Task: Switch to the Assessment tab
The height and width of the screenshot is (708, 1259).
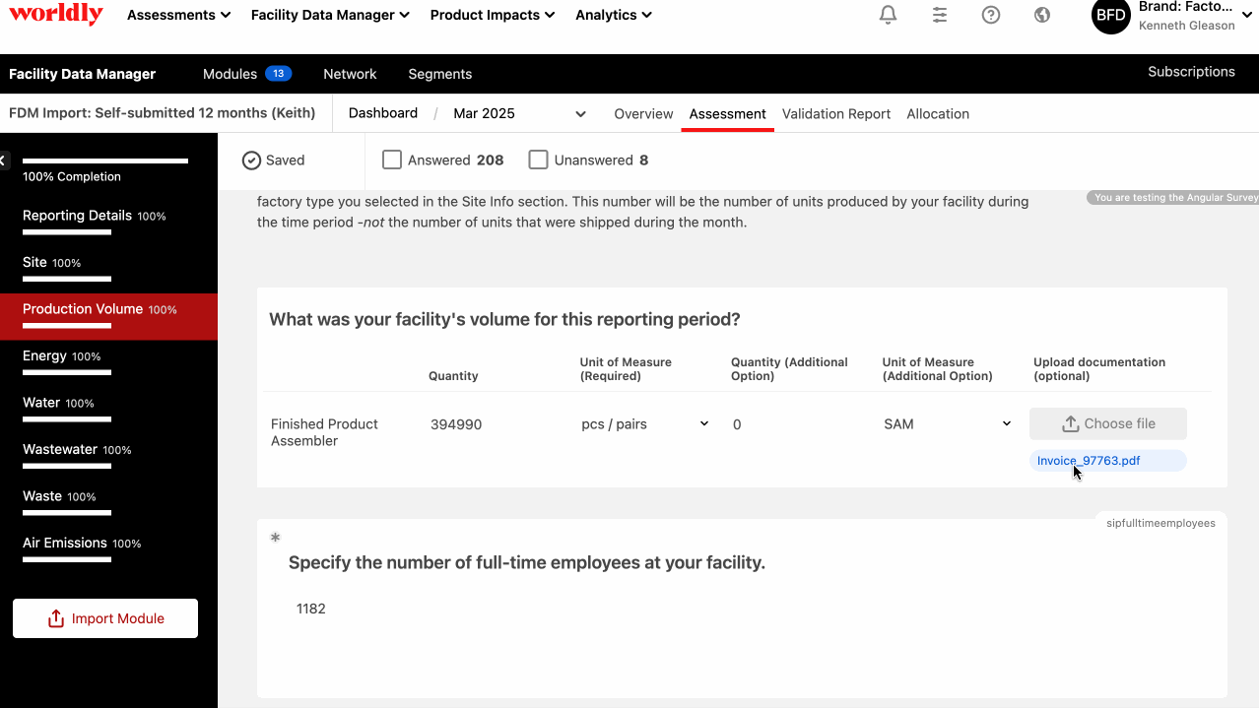Action: pos(727,114)
